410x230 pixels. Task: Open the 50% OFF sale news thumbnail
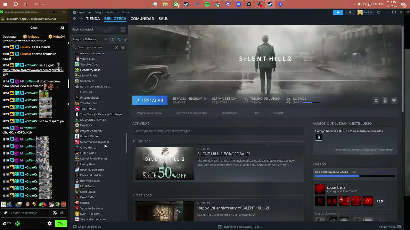tap(165, 163)
